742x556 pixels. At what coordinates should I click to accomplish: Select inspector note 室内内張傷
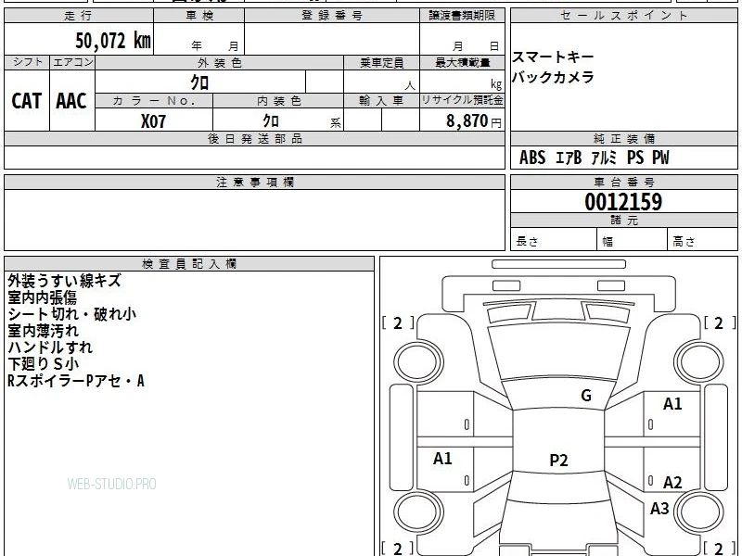click(42, 297)
